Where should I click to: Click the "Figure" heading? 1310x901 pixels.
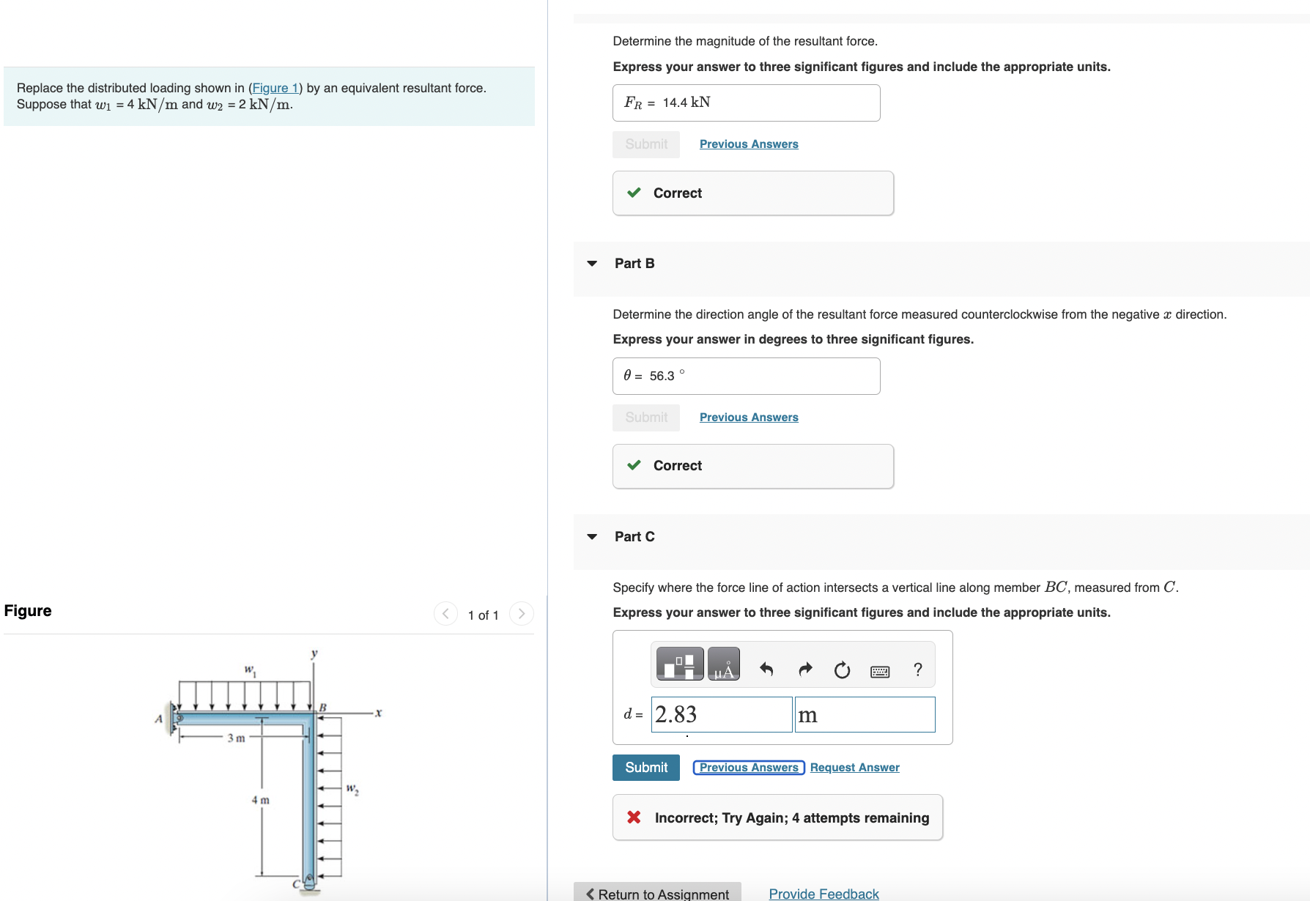[x=28, y=611]
